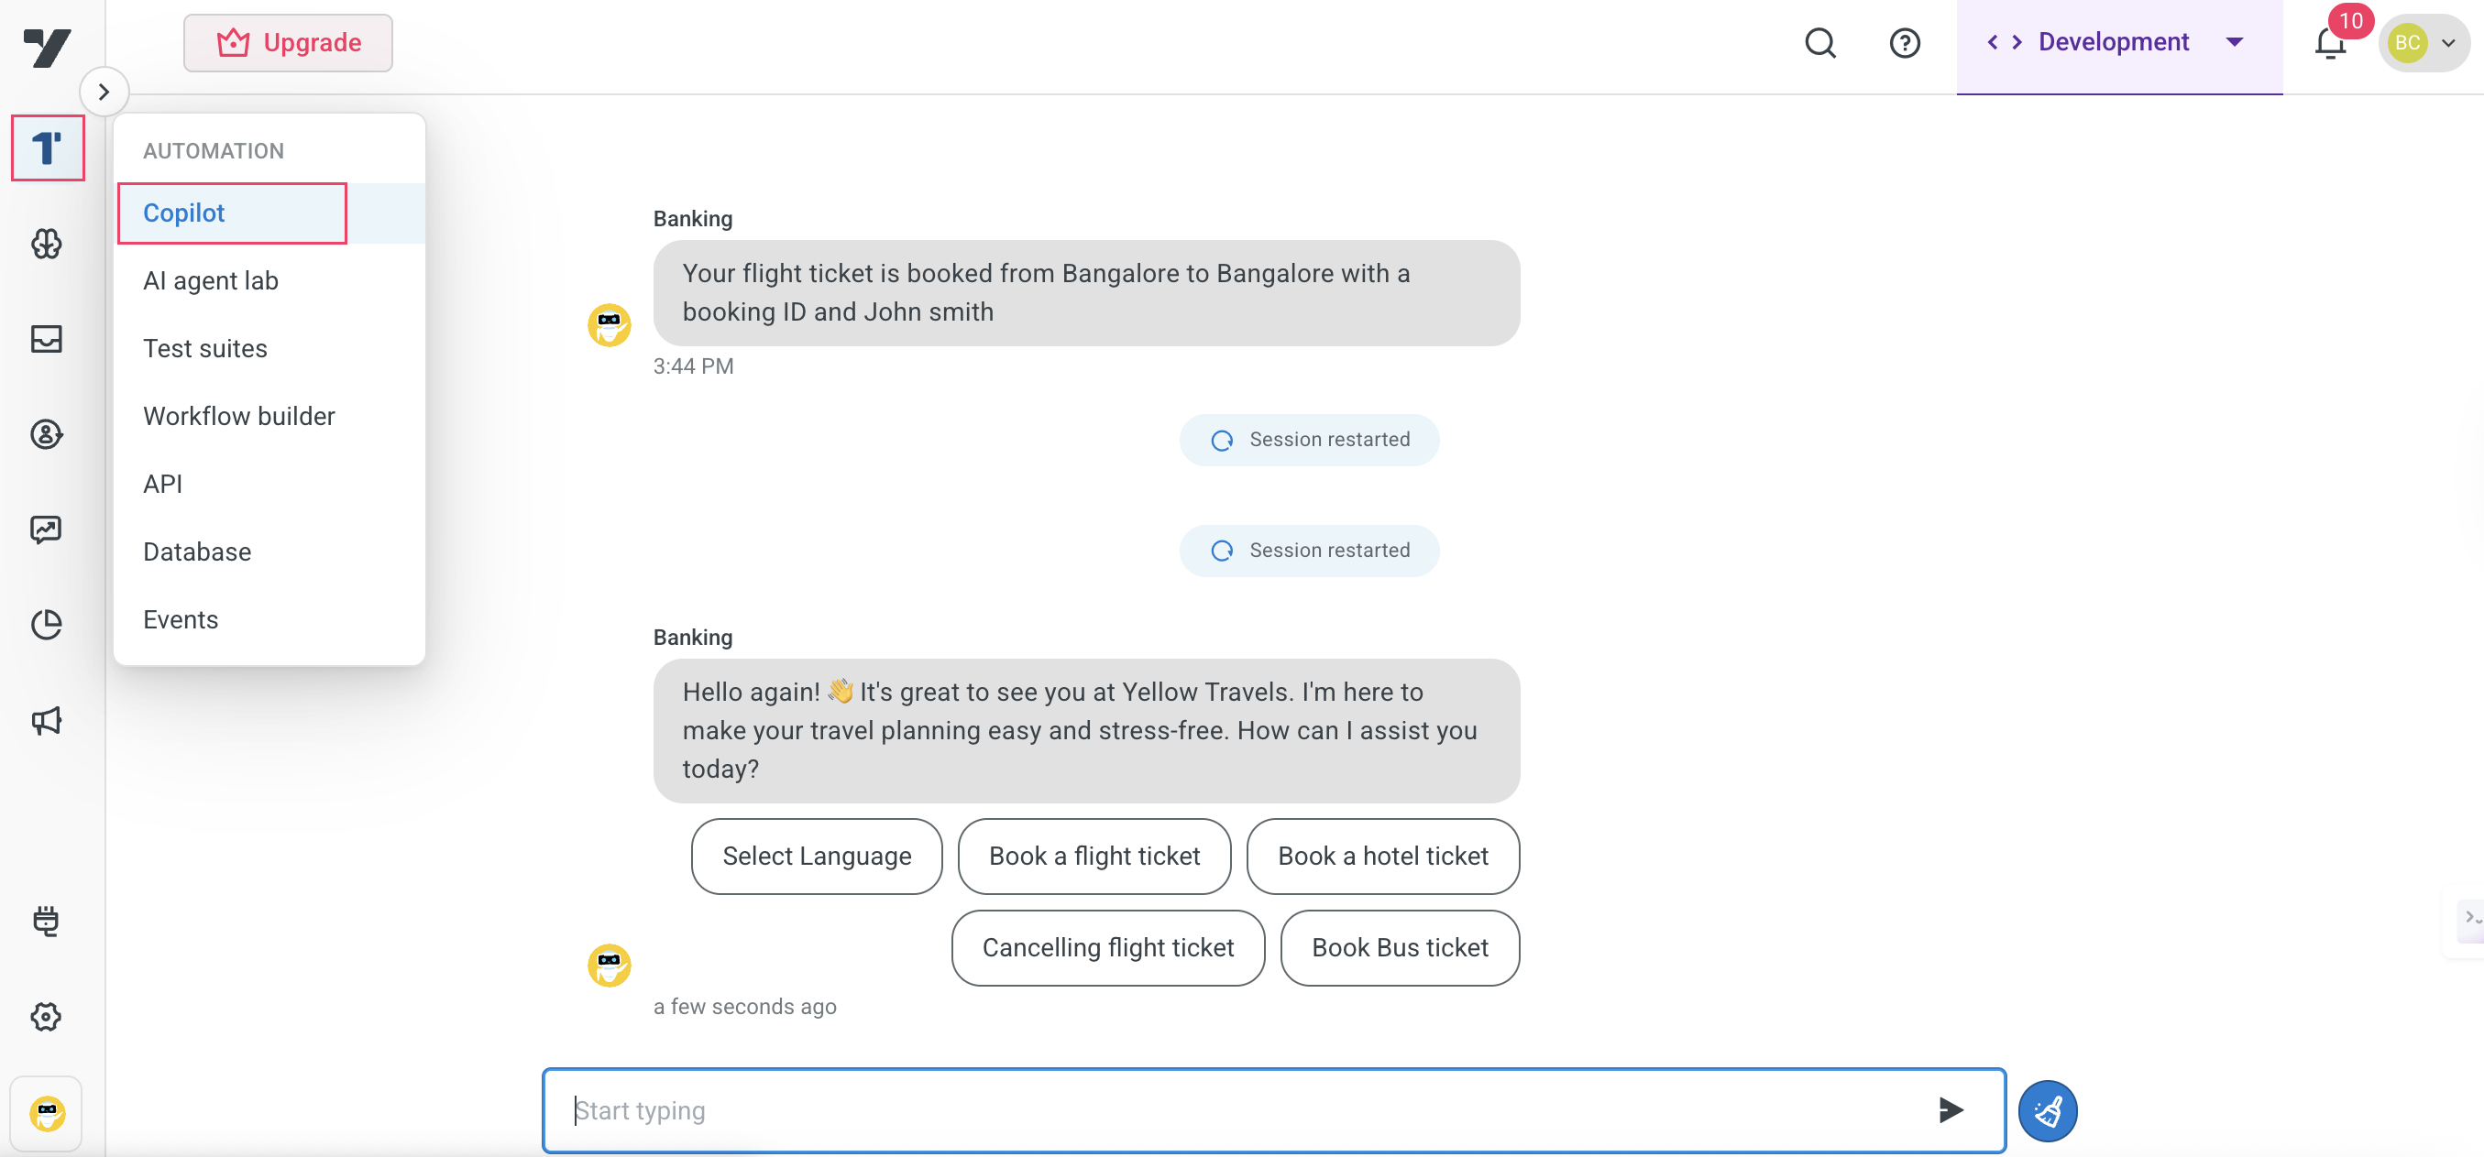Click the Hello again welcome message

pos(1086,731)
